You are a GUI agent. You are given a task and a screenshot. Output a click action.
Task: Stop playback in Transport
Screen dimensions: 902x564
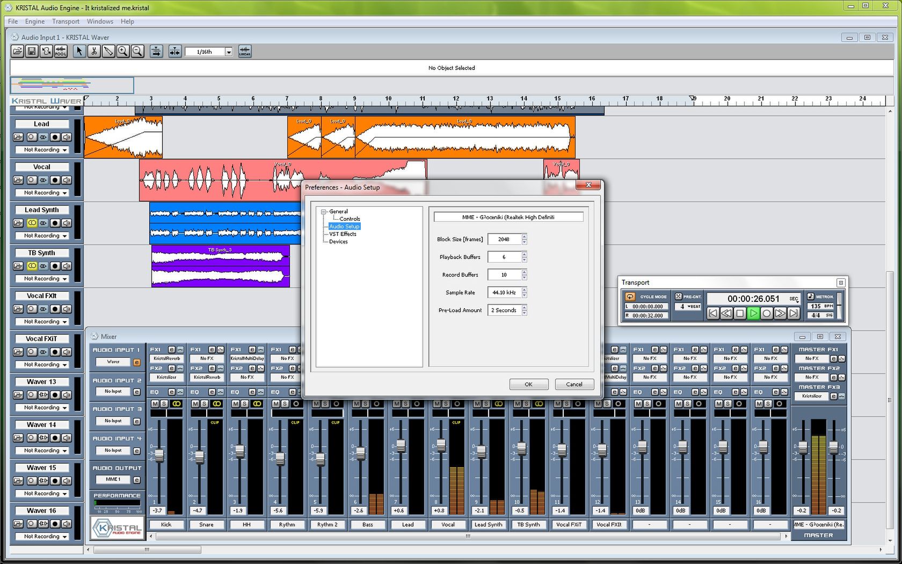point(740,313)
